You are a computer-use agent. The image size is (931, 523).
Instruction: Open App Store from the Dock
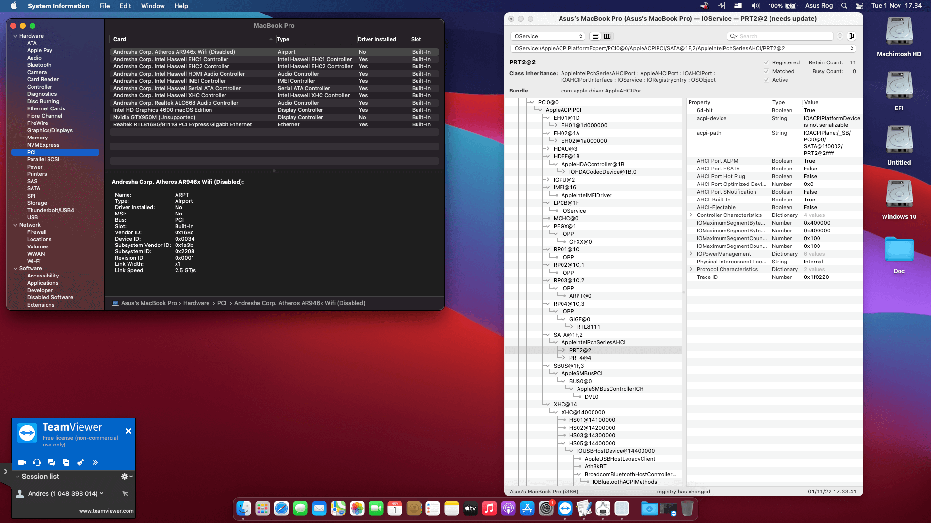[527, 508]
